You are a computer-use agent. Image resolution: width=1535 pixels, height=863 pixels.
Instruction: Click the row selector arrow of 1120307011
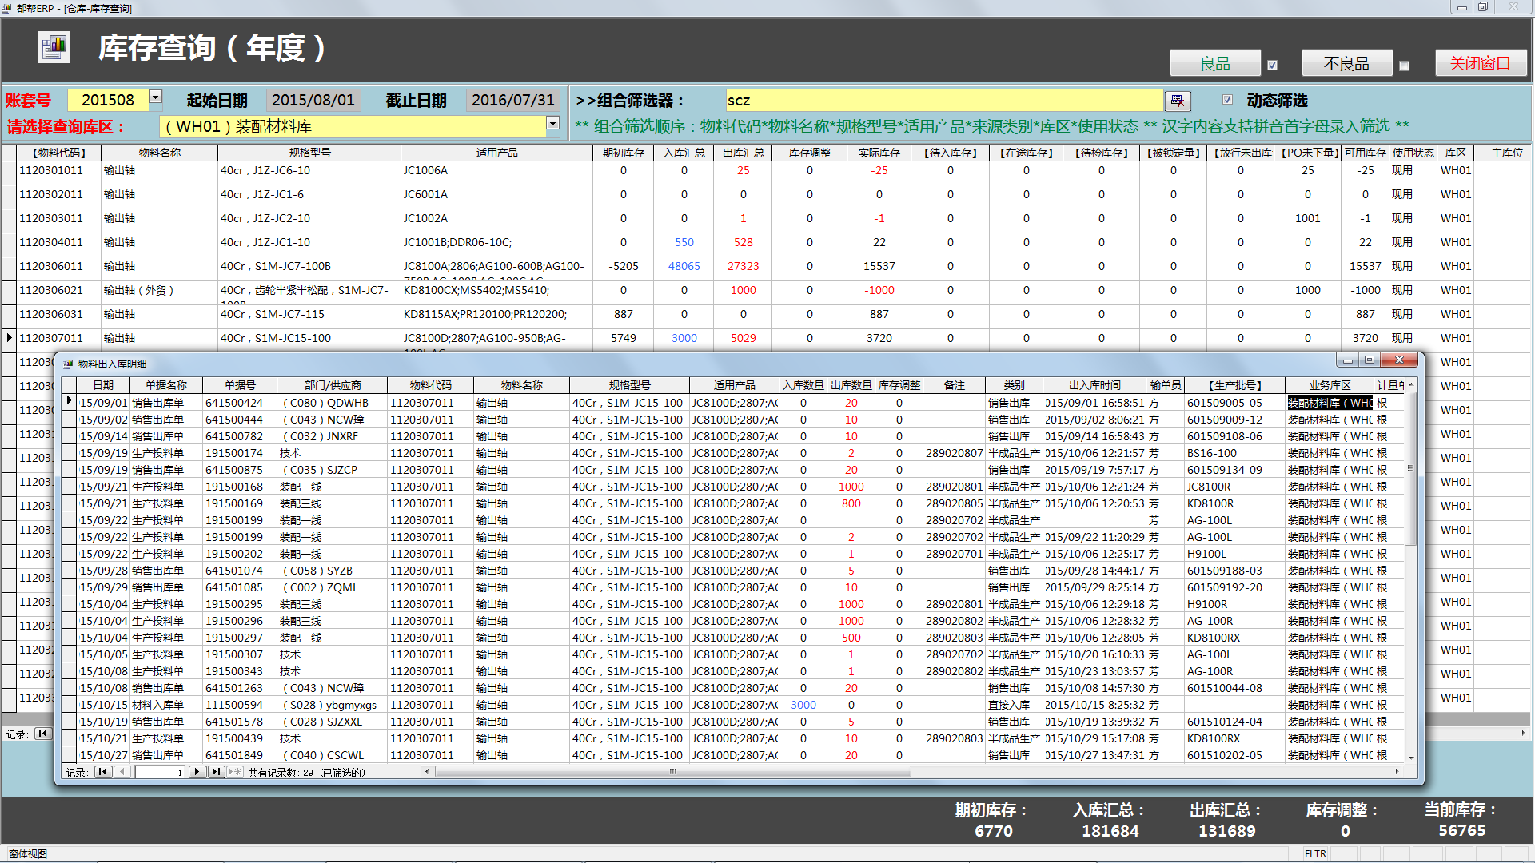coord(10,338)
